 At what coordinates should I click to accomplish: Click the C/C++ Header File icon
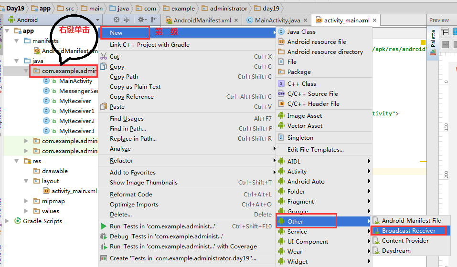point(281,103)
